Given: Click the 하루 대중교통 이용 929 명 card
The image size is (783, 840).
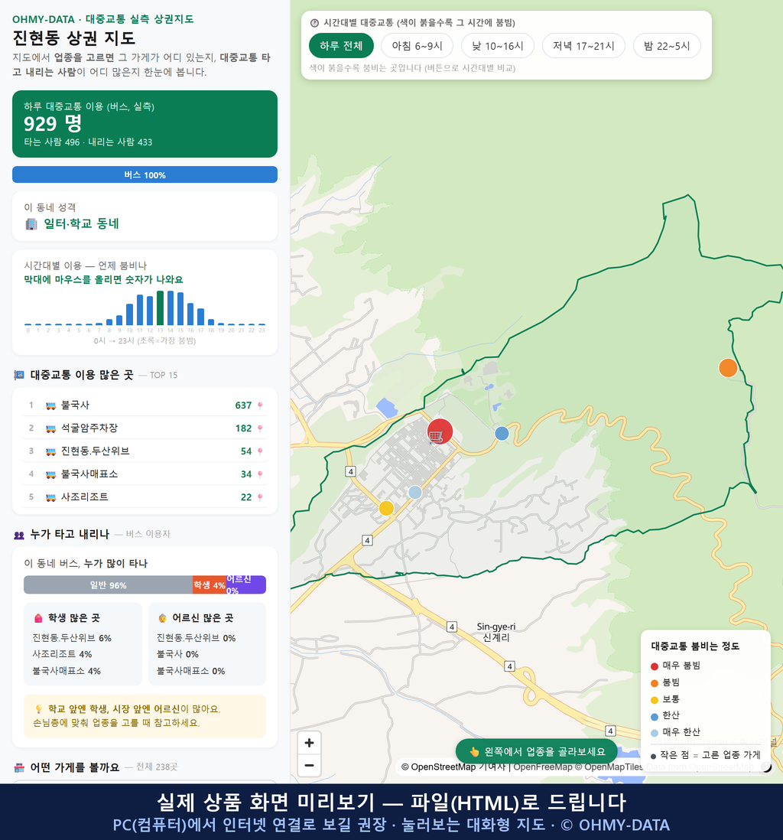Looking at the screenshot, I should point(145,124).
